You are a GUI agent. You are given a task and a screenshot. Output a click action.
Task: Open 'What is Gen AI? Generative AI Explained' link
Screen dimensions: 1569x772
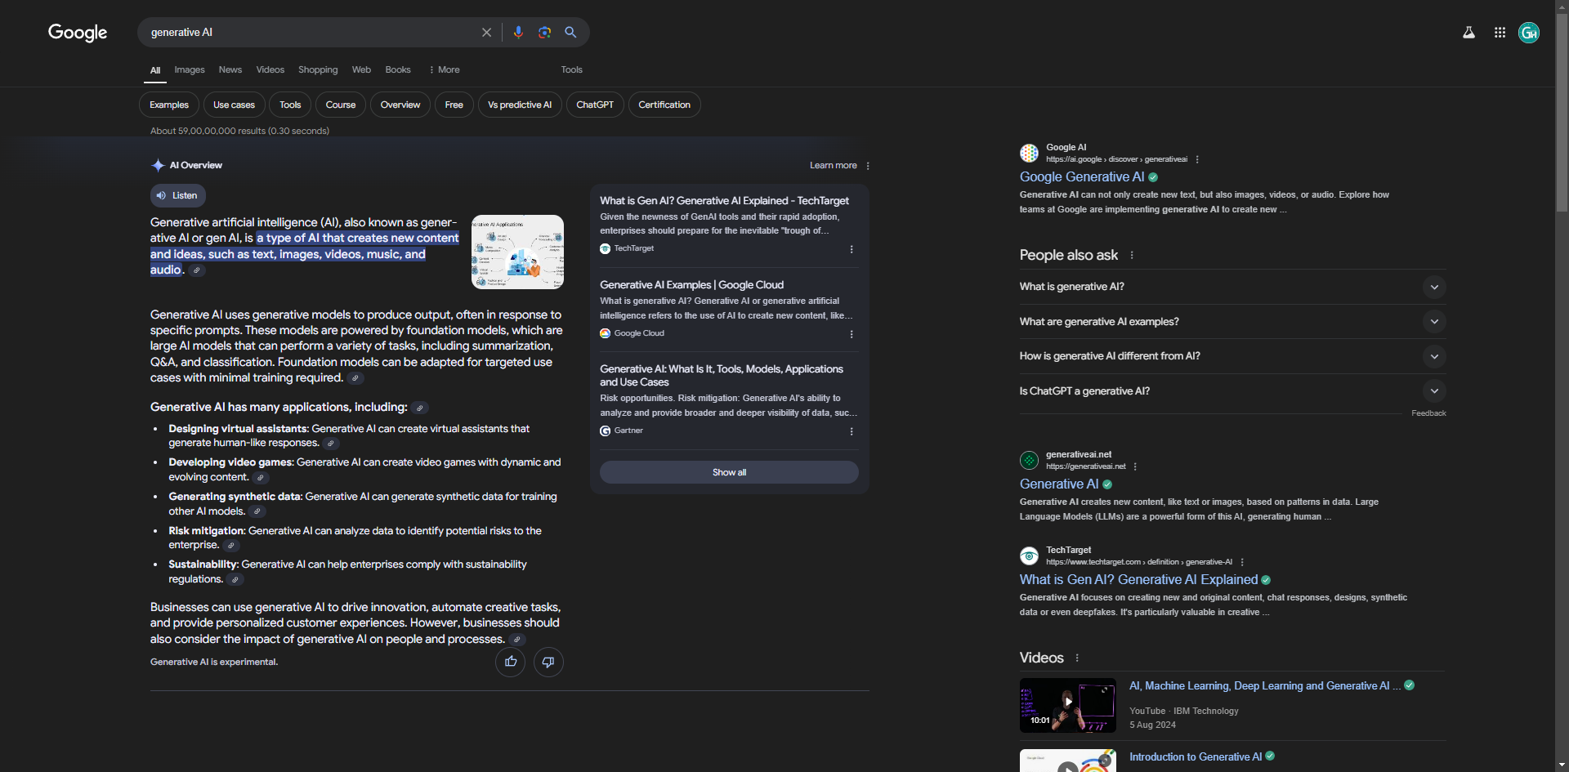1138,580
